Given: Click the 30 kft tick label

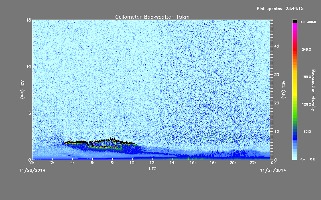Looking at the screenshot, I should [x=276, y=74].
